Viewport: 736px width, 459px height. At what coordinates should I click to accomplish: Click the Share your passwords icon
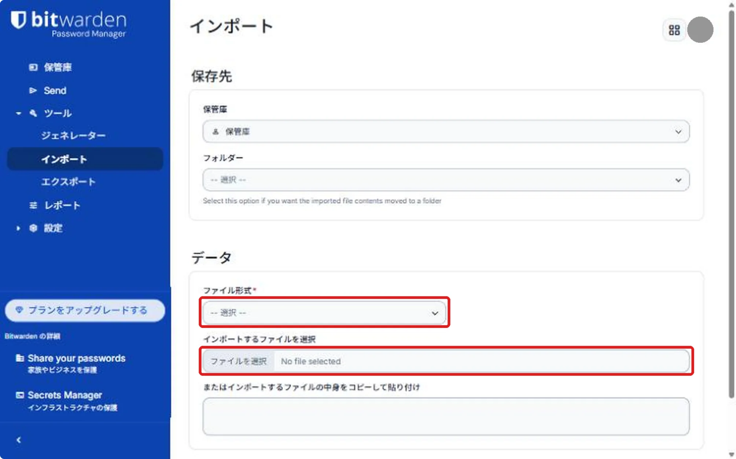click(x=20, y=358)
